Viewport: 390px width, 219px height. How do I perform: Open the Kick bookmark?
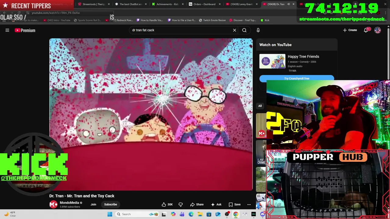[x=265, y=20]
